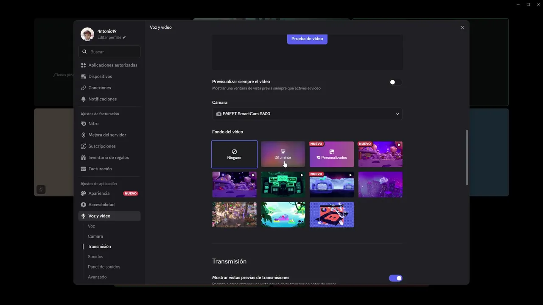The width and height of the screenshot is (543, 305).
Task: Select the tropical island lagoon background
Action: pos(283,215)
